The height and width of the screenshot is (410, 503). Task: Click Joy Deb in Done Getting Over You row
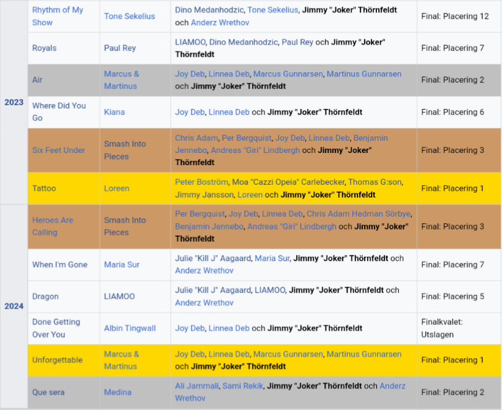tap(190, 328)
